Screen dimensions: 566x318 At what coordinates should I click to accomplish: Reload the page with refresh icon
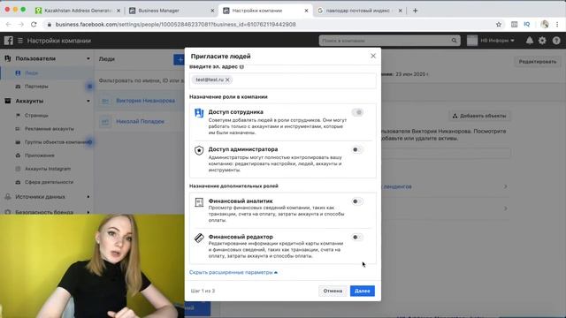tap(34, 25)
